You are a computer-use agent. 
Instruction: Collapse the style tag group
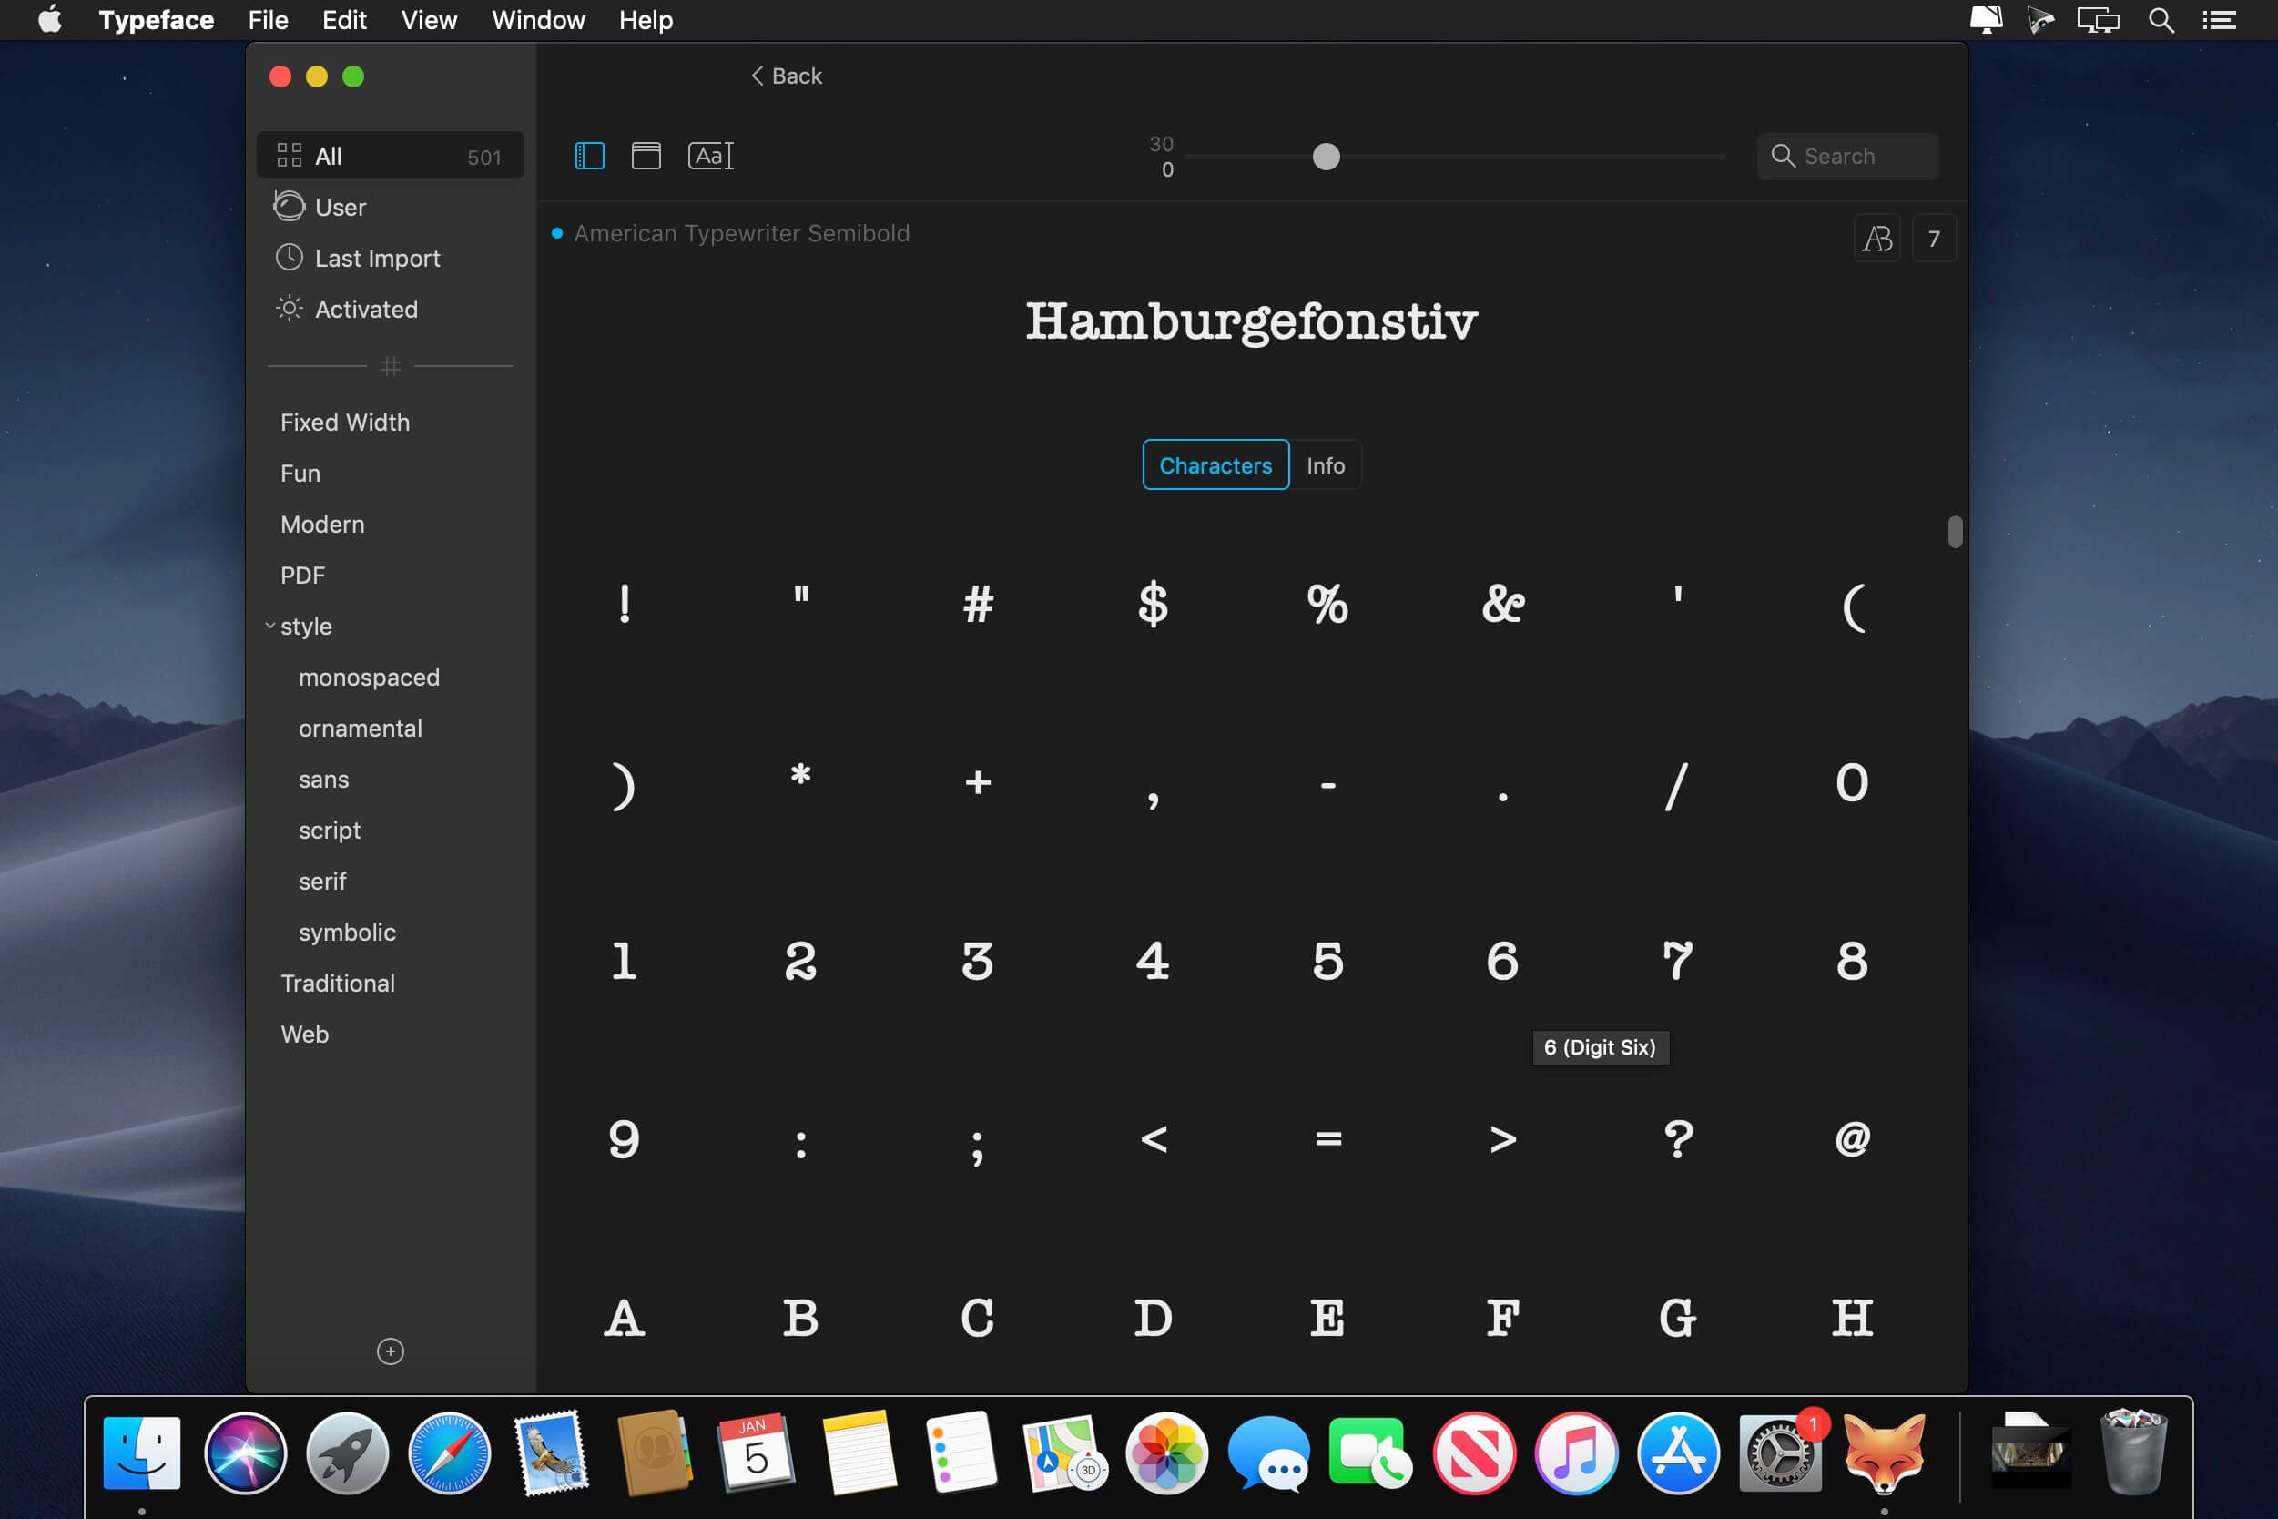point(270,626)
